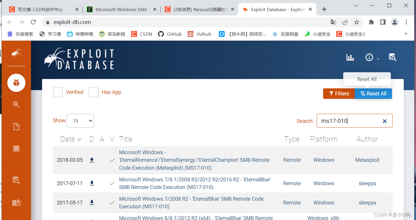
Task: Open the advanced search database icon in header
Action: [x=392, y=57]
